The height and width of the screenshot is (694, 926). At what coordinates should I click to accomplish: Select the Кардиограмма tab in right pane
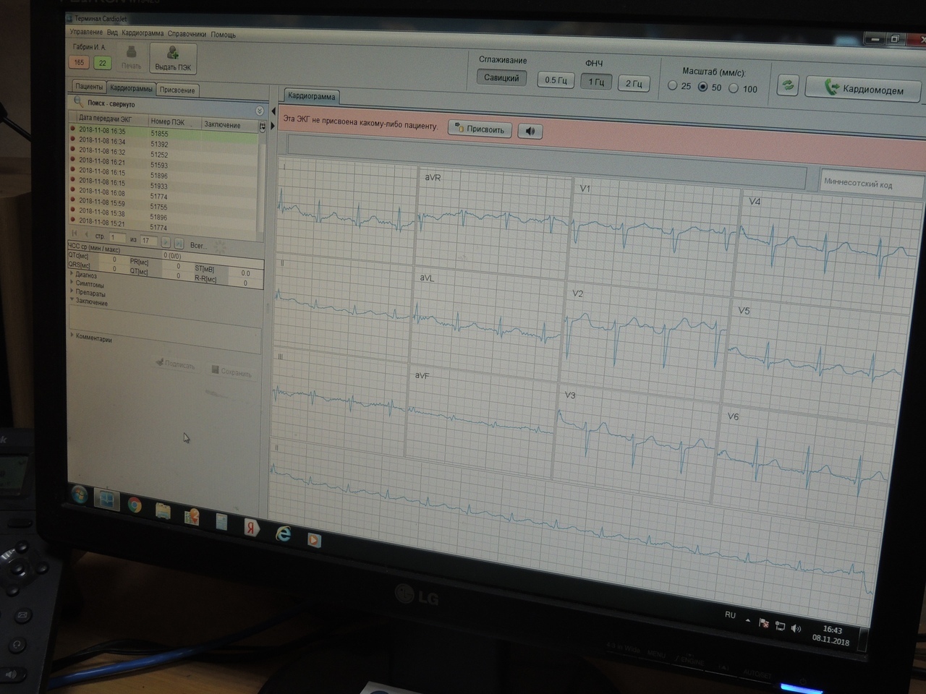[x=312, y=96]
